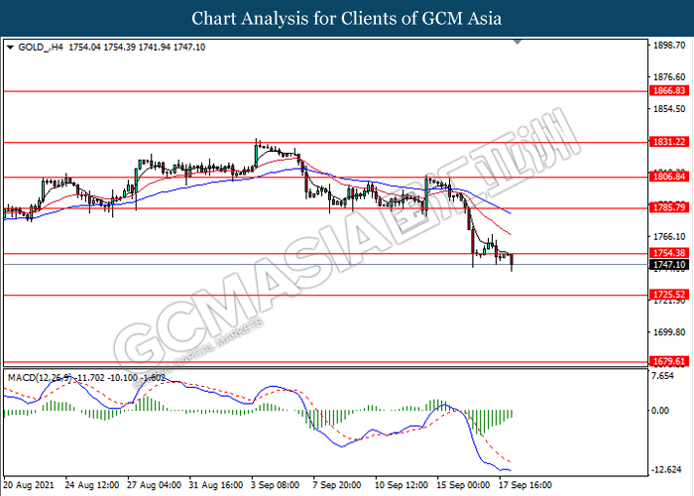Viewport: 694px width, 496px height.
Task: Select the 1806.84 price level label
Action: coord(669,177)
